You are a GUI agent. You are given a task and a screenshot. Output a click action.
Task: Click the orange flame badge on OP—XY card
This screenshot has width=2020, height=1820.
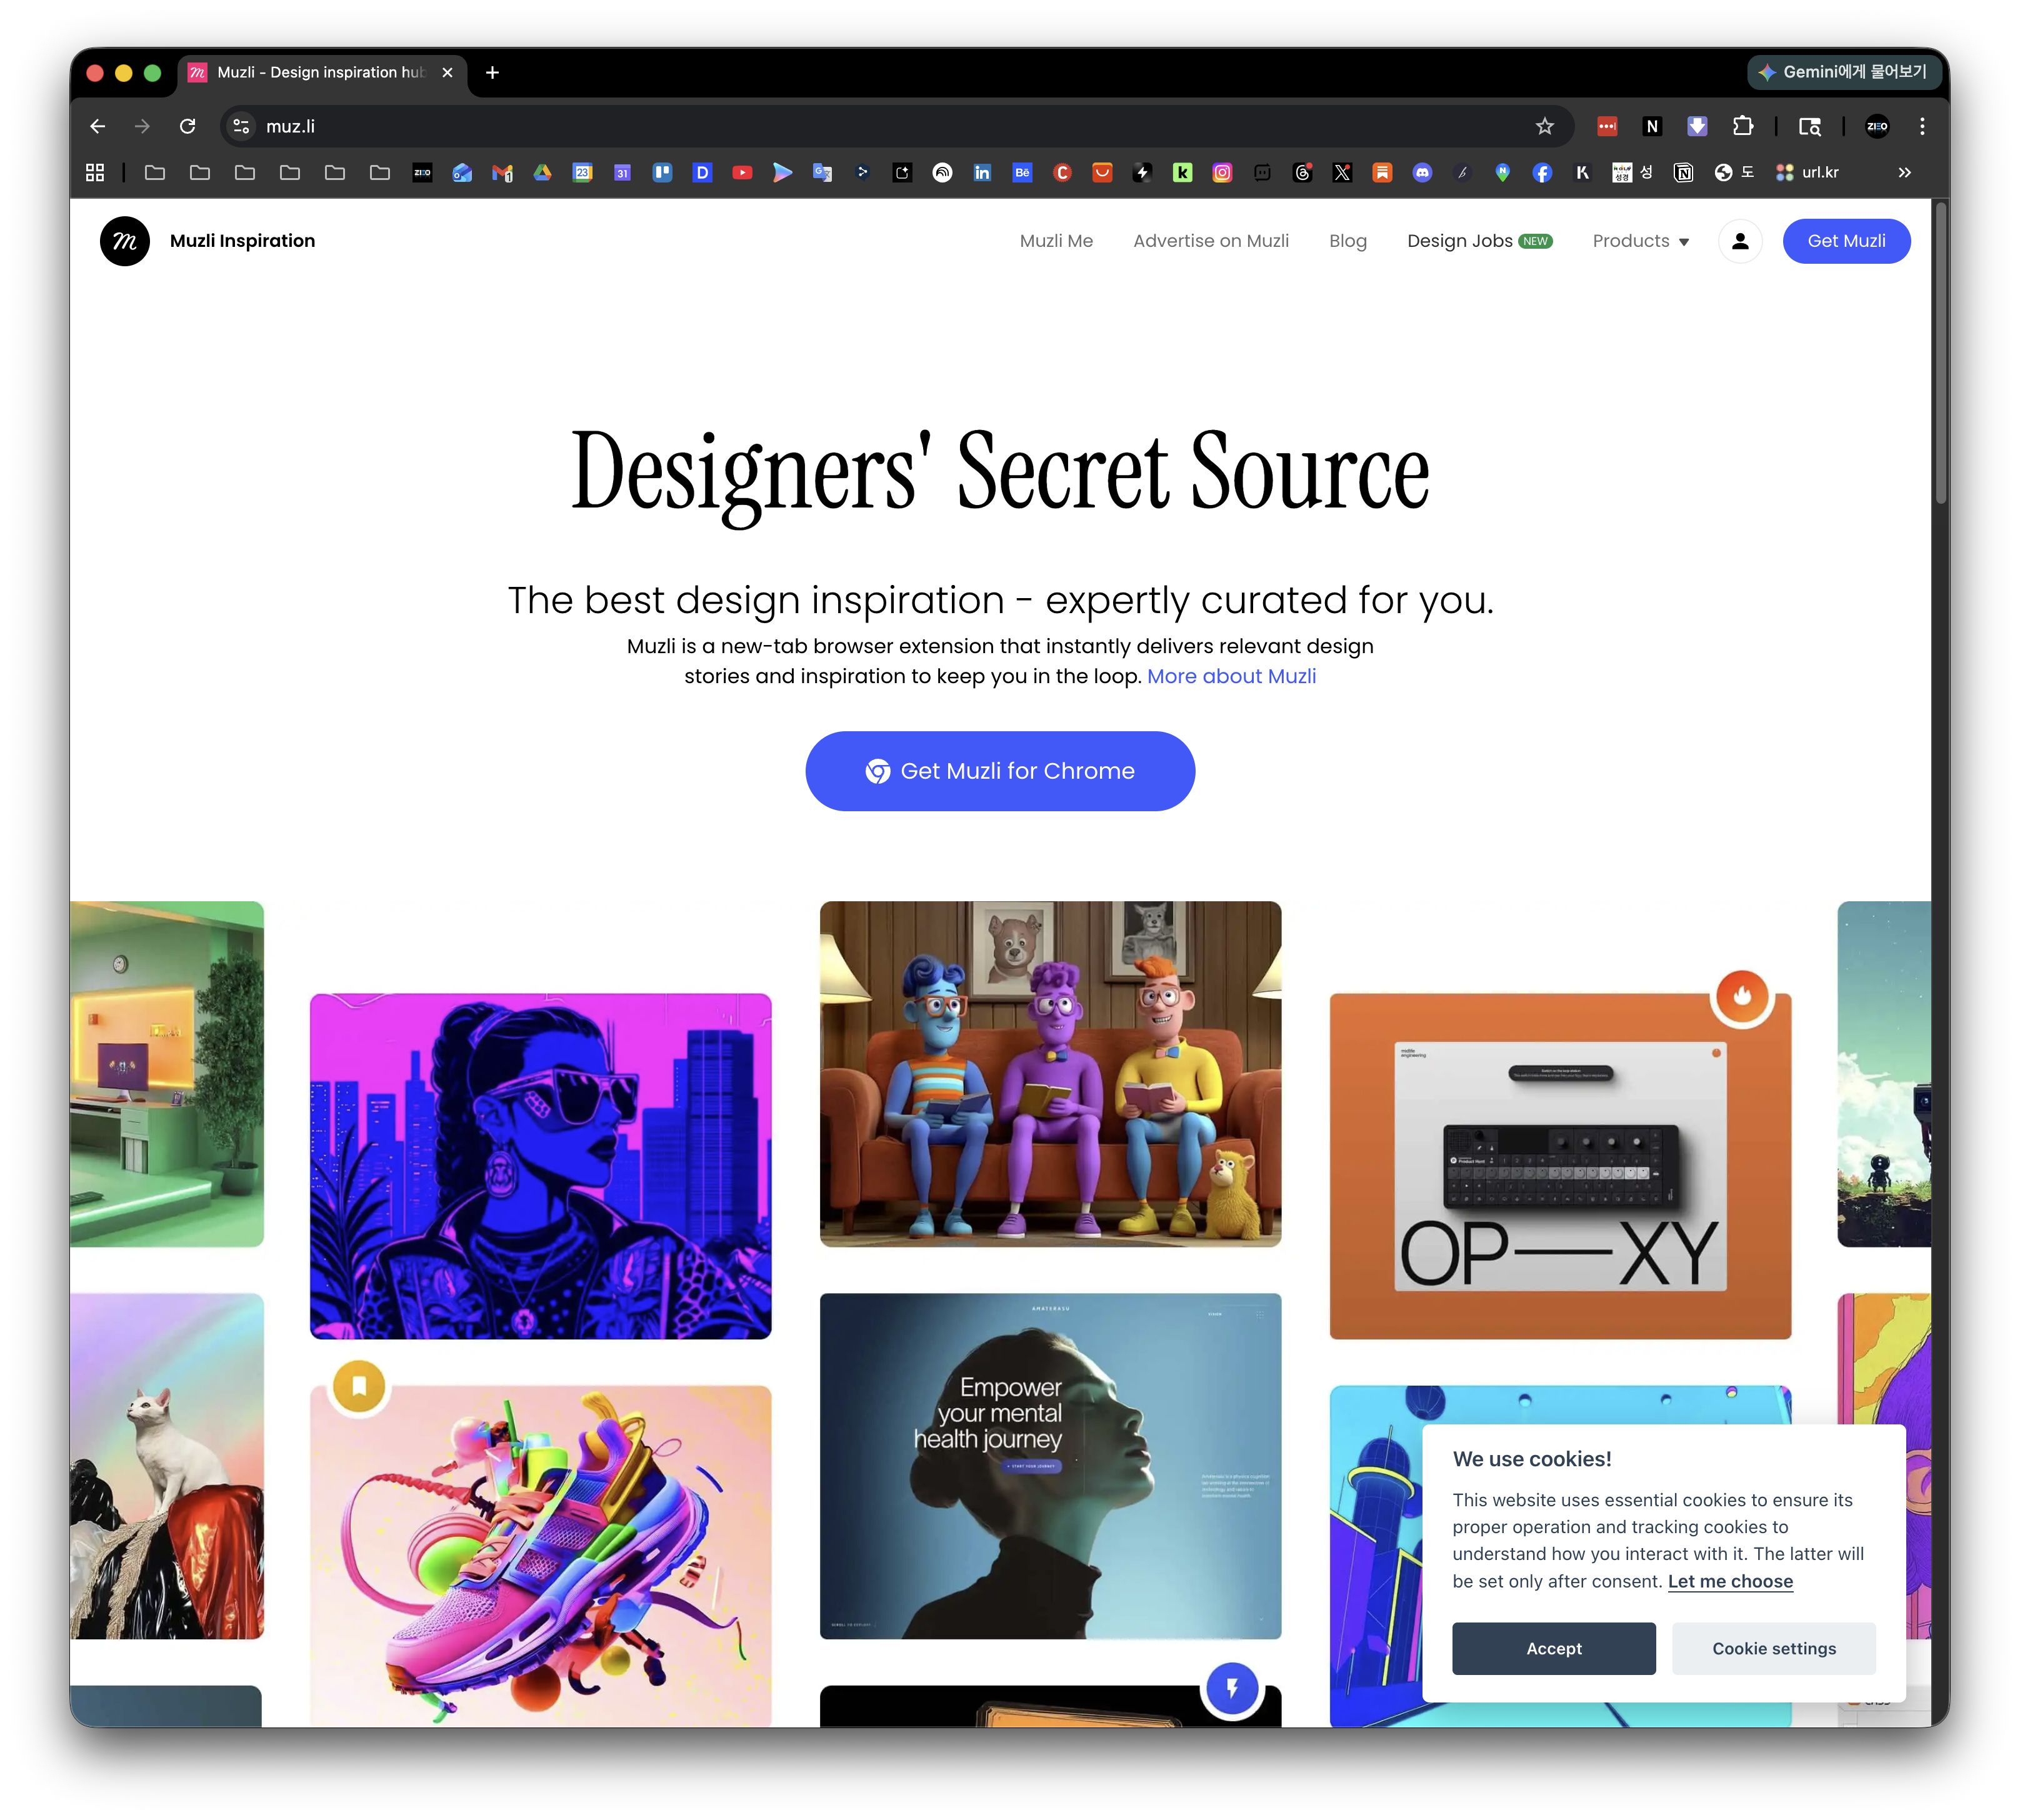point(1742,995)
